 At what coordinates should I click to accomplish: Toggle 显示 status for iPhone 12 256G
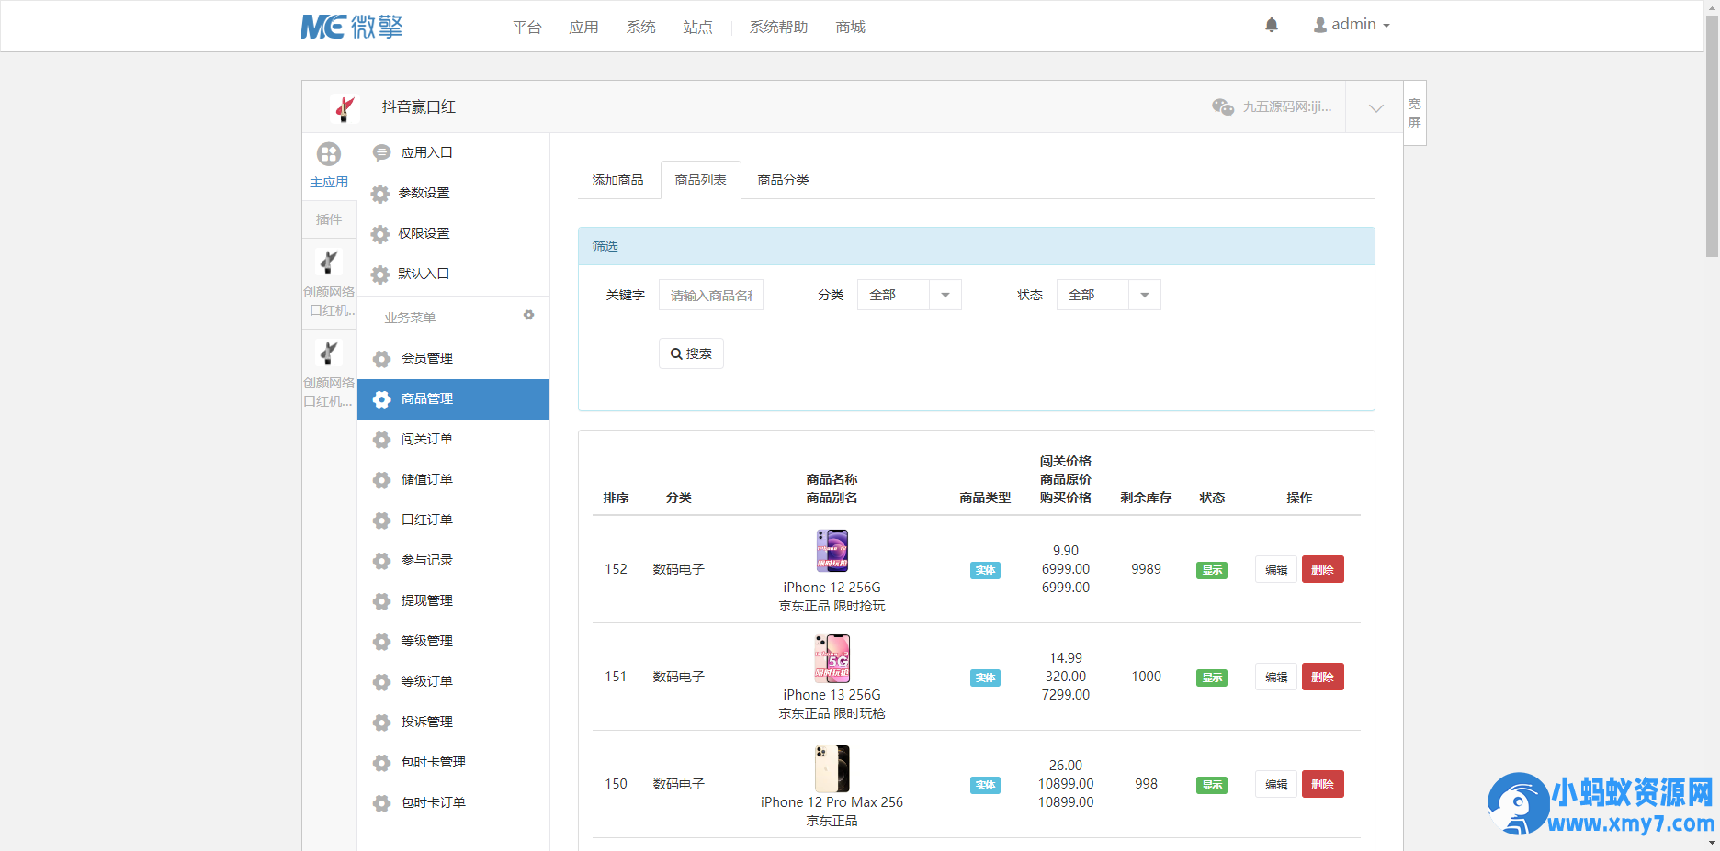coord(1212,570)
